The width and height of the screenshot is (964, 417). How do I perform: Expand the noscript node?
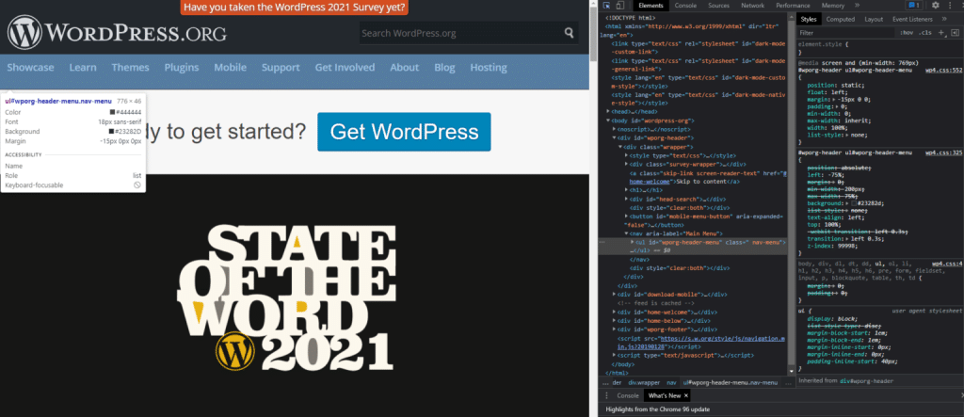coord(614,129)
